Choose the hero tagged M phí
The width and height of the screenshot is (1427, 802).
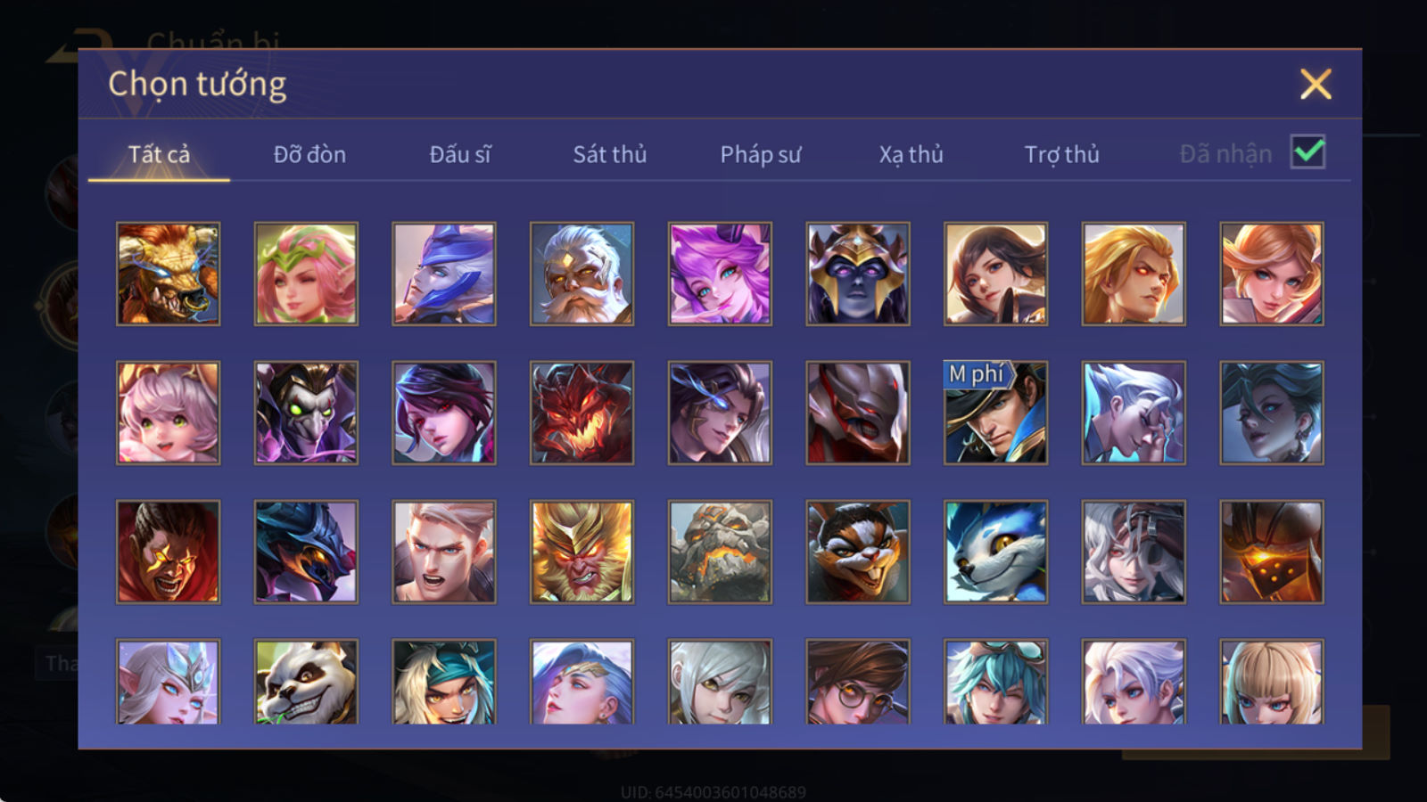point(995,413)
